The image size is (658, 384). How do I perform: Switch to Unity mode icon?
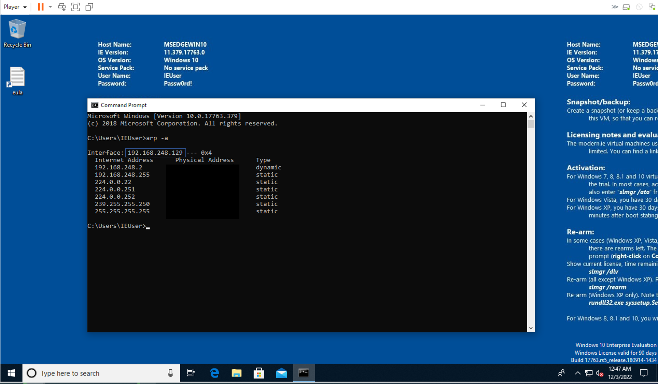pyautogui.click(x=89, y=7)
